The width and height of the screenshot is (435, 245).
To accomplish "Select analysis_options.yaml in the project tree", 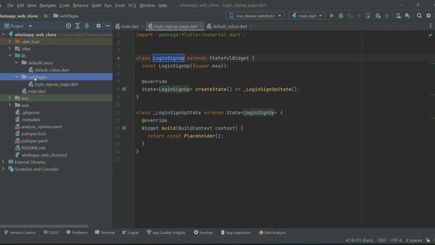I will 41,127.
